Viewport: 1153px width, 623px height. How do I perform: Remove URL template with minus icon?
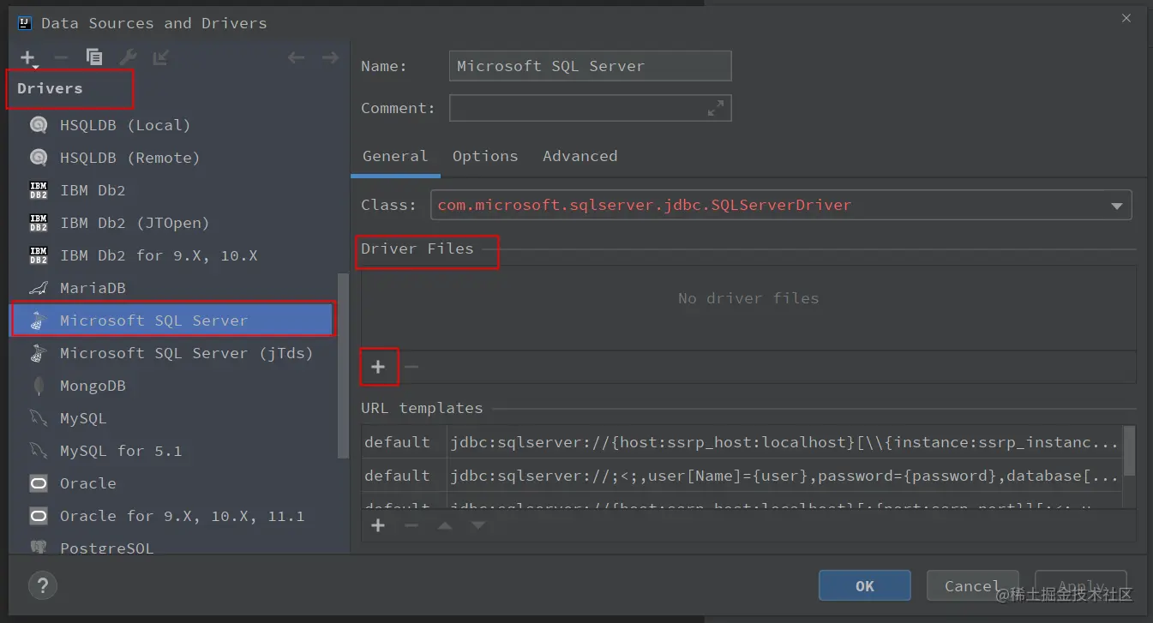click(x=411, y=525)
